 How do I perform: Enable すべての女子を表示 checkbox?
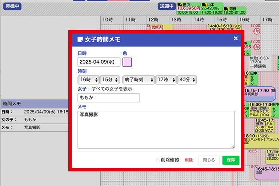tap(90, 89)
